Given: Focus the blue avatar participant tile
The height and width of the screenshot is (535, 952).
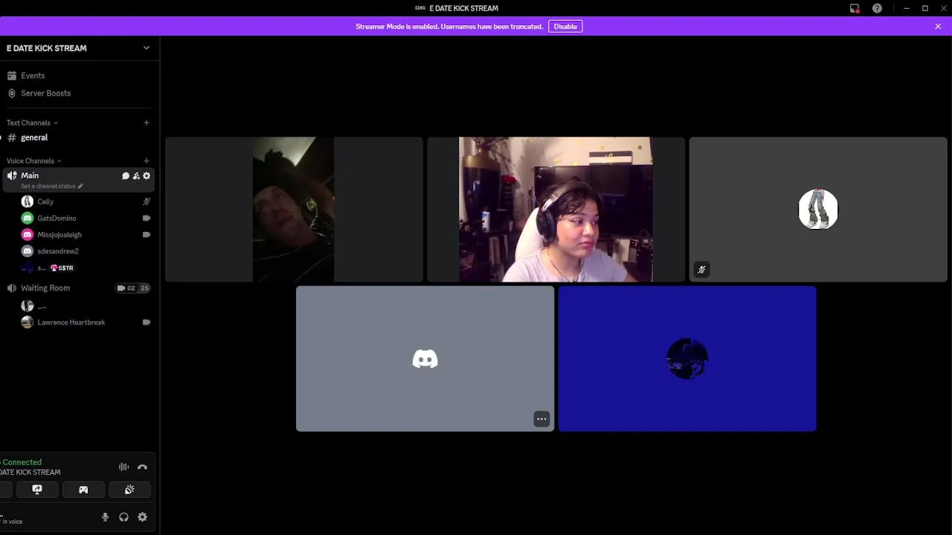Looking at the screenshot, I should pyautogui.click(x=687, y=359).
